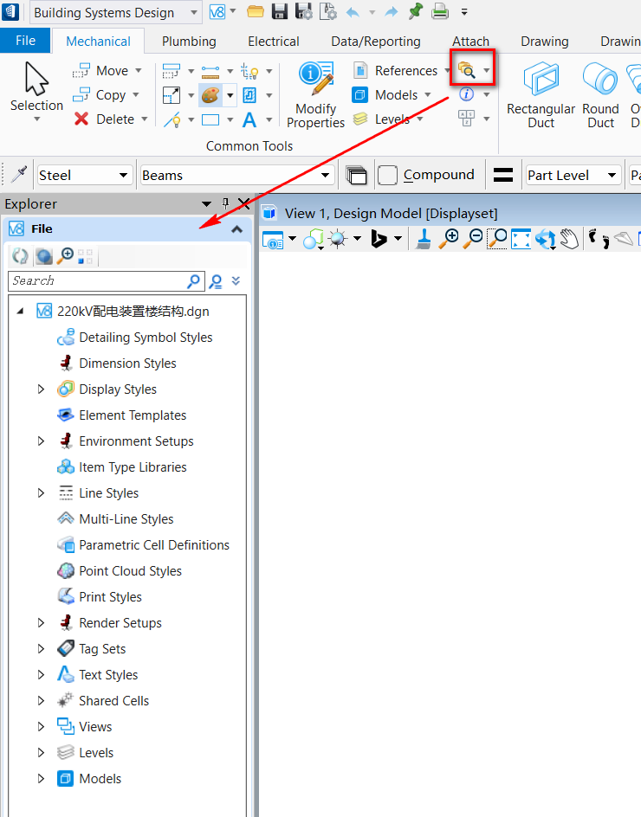Click the Update View brush icon
This screenshot has height=817, width=641.
pos(424,239)
